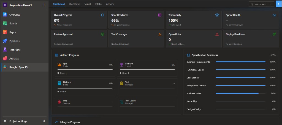Screen dimensions: 282x125
Task: Click the Epic crown icon
Action: point(59,65)
